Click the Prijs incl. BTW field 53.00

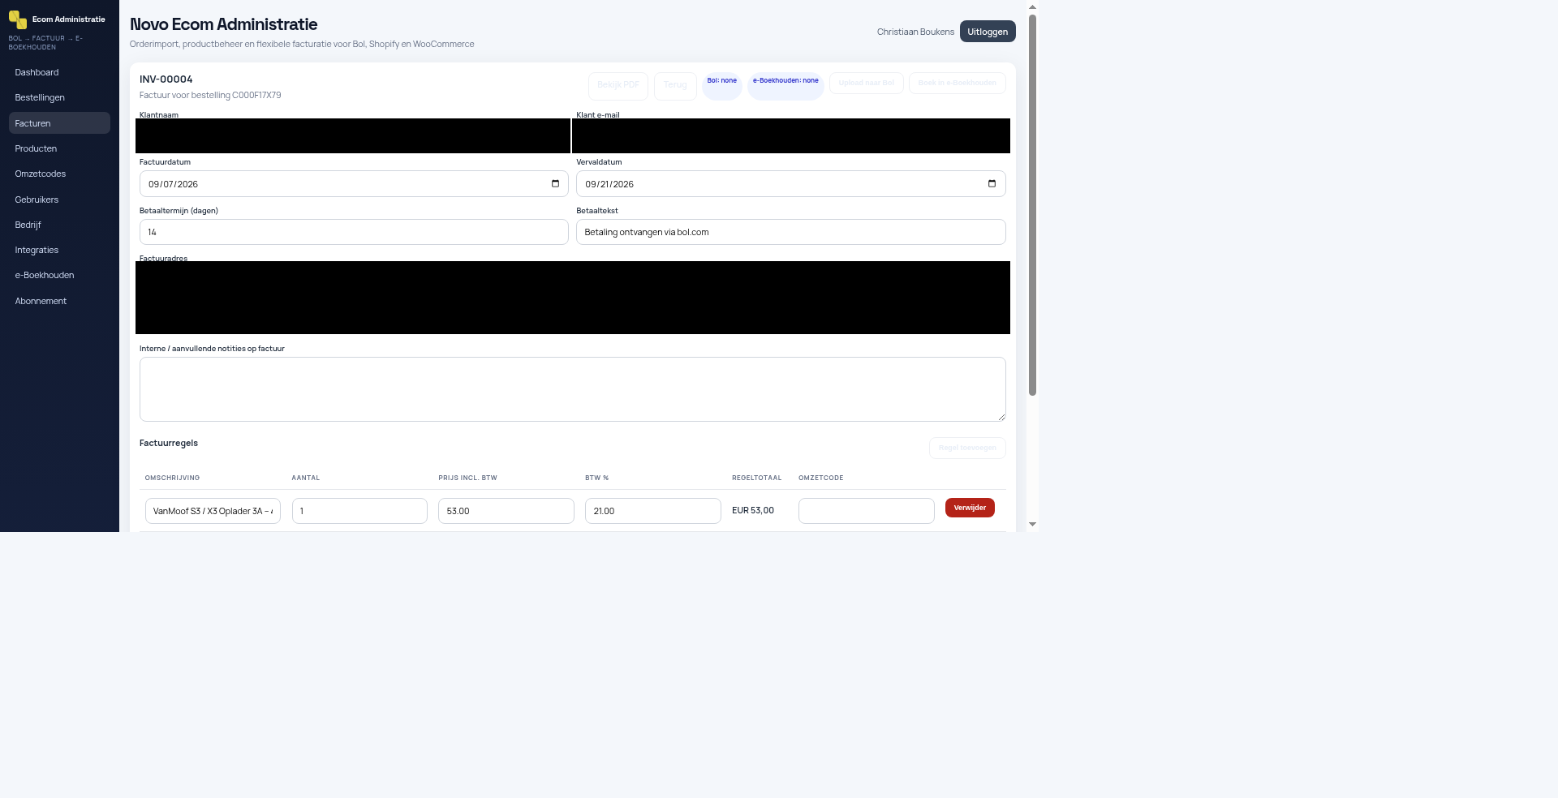[506, 511]
